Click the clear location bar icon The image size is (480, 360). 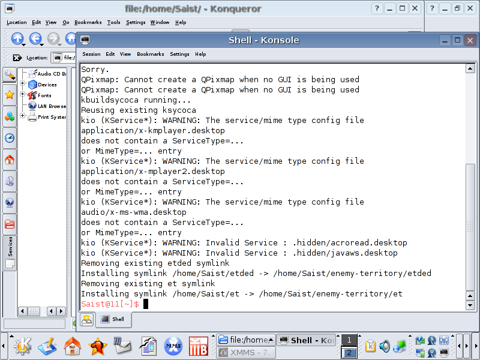17,58
